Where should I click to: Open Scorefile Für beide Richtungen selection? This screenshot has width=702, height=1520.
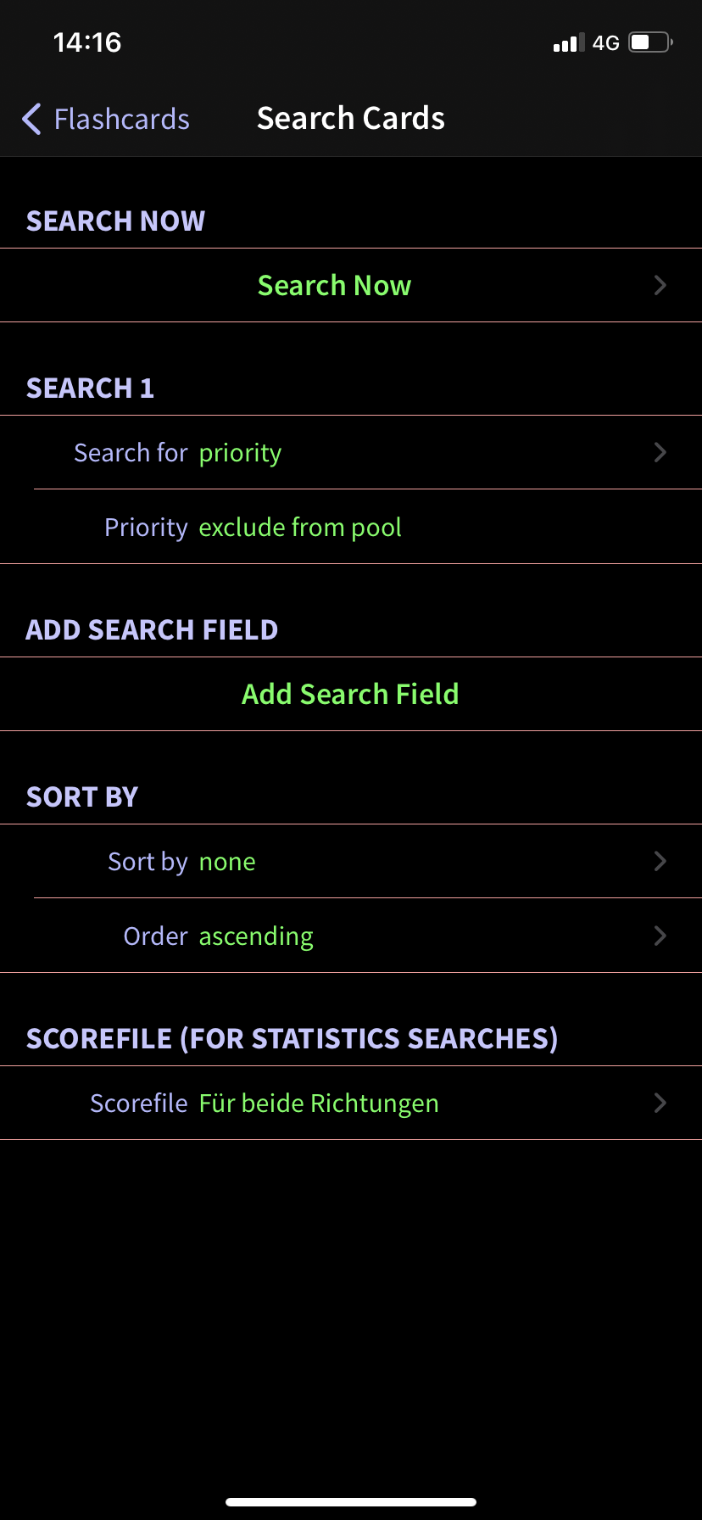pyautogui.click(x=351, y=1103)
